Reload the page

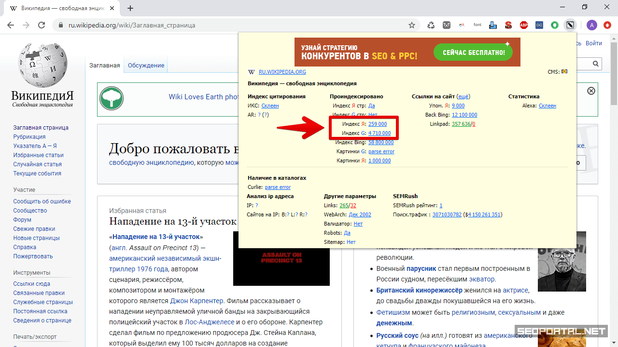tap(42, 25)
